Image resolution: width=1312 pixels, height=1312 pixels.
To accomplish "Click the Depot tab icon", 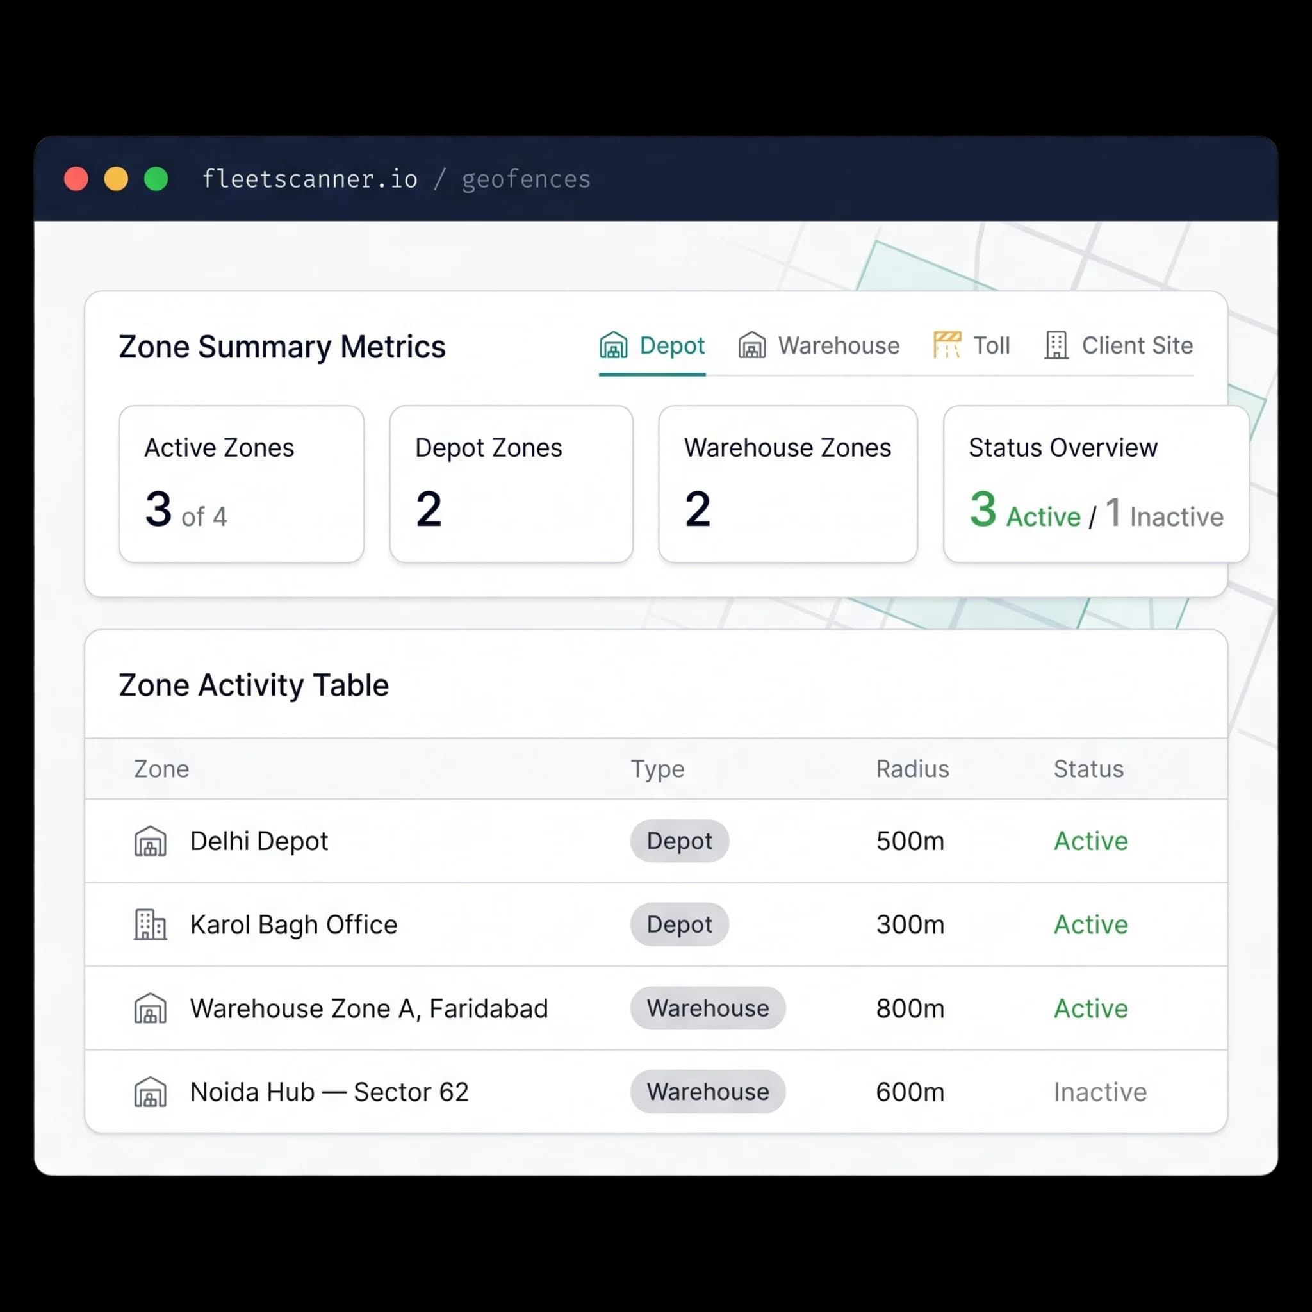I will (613, 345).
